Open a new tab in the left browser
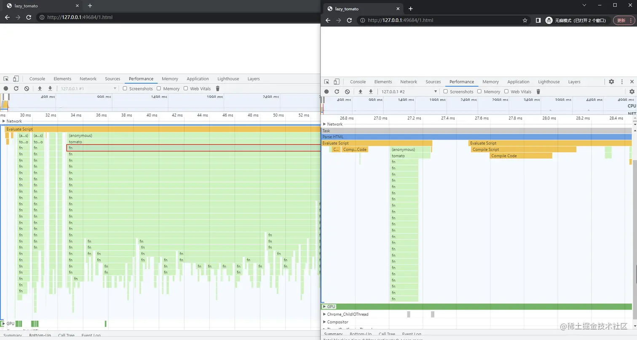This screenshot has height=340, width=637. click(90, 5)
